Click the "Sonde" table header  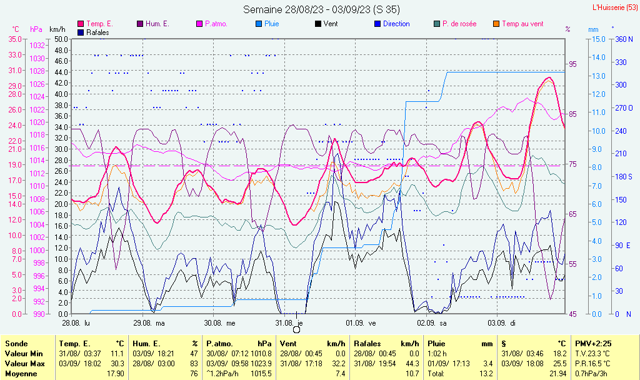[x=16, y=344]
